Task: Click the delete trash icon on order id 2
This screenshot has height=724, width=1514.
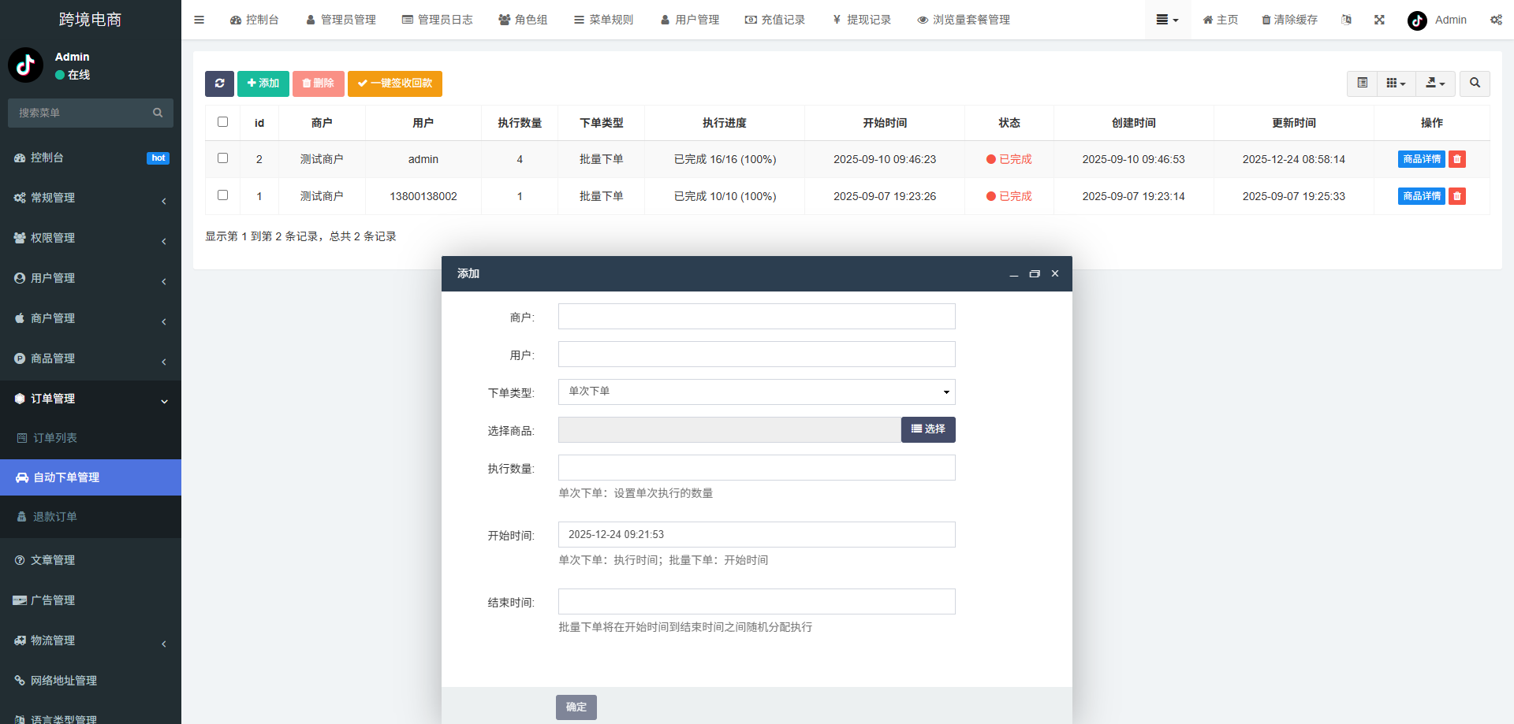Action: point(1456,158)
